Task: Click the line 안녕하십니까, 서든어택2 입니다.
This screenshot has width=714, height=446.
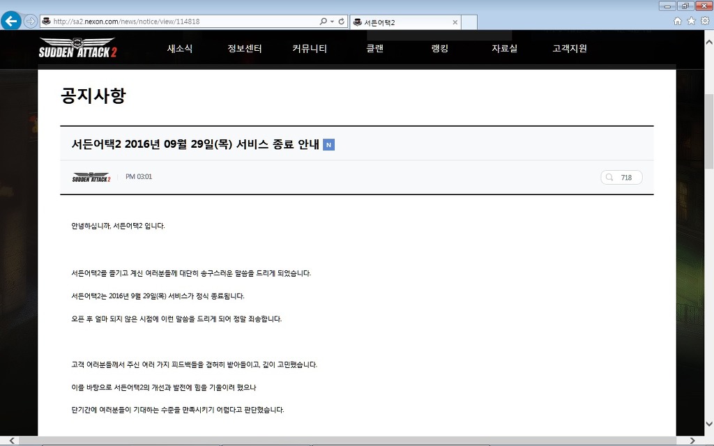Action: coord(118,226)
